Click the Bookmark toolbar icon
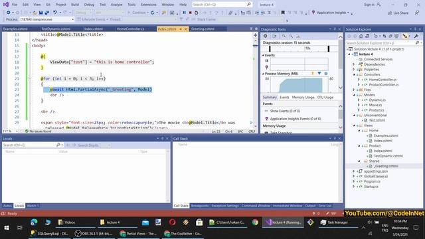The width and height of the screenshot is (425, 239). pyautogui.click(x=283, y=13)
